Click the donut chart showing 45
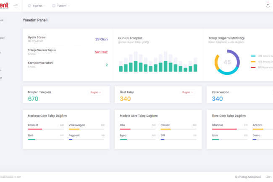273x182 pixels. point(227,62)
